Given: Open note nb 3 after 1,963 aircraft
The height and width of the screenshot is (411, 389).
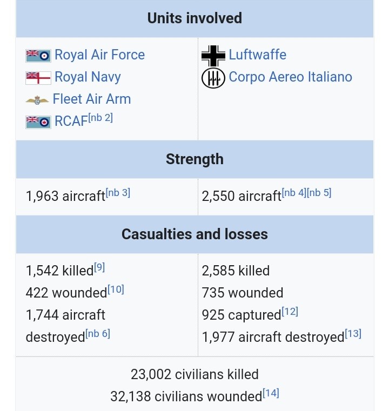Looking at the screenshot, I should (x=118, y=193).
